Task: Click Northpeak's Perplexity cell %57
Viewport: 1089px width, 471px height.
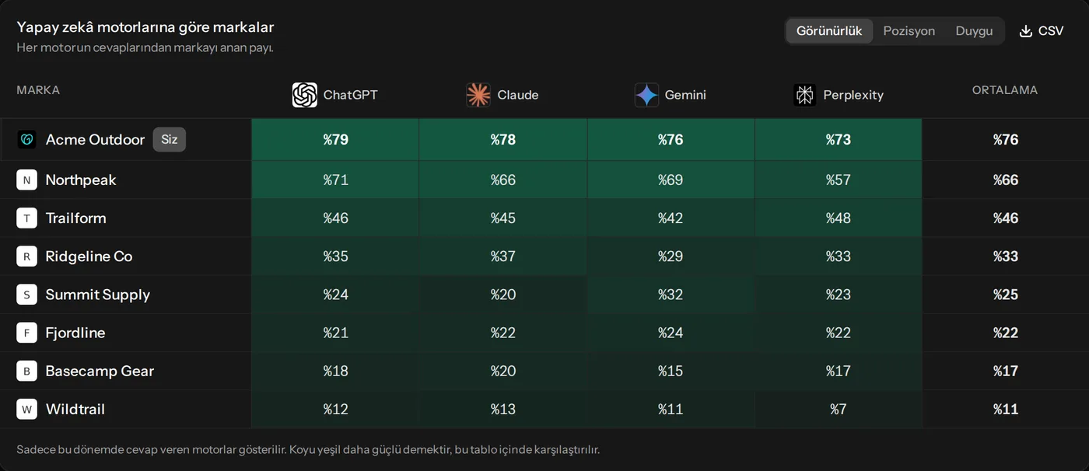Action: pos(839,180)
